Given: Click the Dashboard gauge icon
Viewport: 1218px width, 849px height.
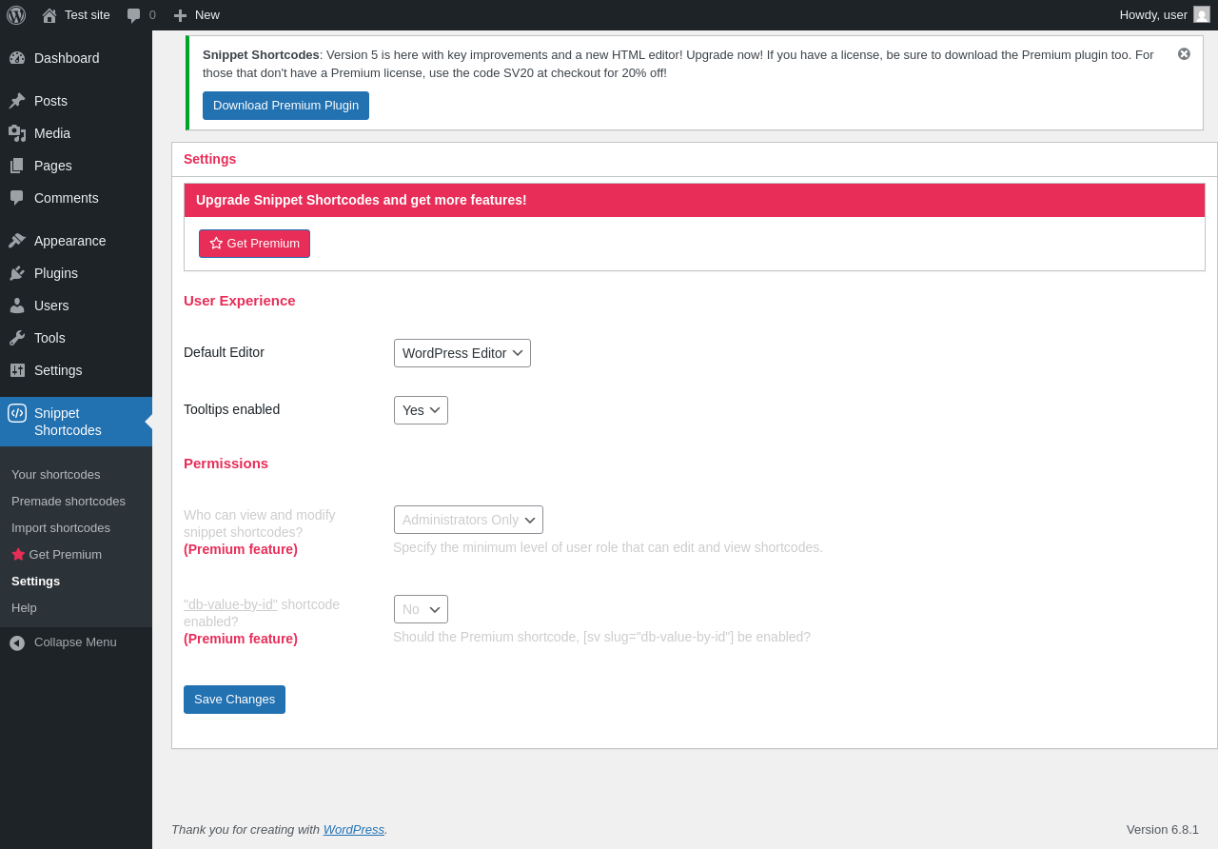Looking at the screenshot, I should (x=17, y=58).
